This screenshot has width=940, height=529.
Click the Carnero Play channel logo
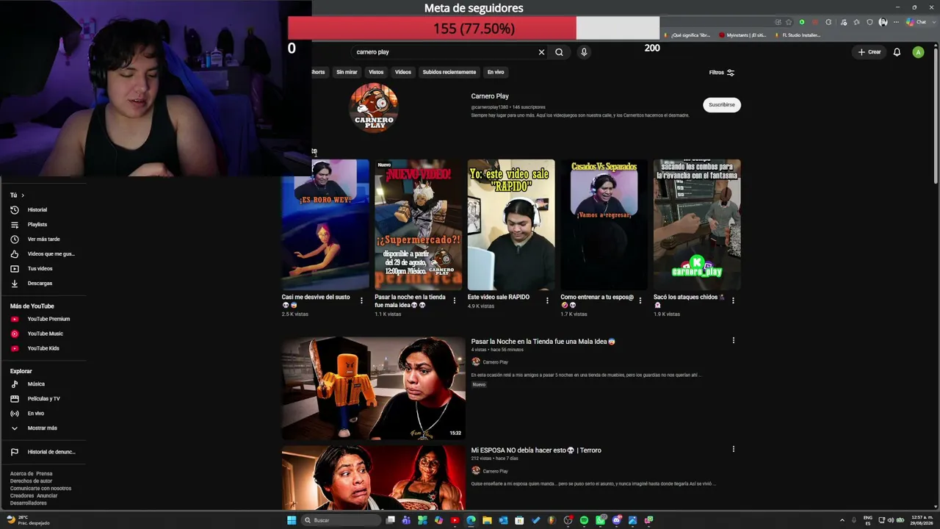click(375, 108)
